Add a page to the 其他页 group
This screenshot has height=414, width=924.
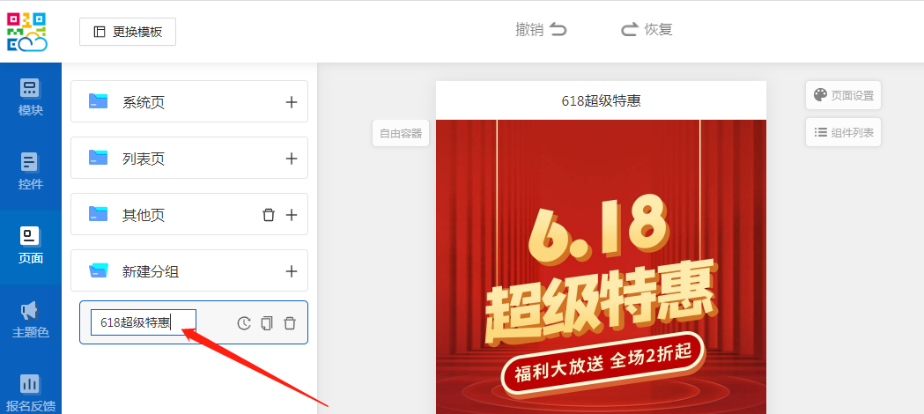pos(292,215)
